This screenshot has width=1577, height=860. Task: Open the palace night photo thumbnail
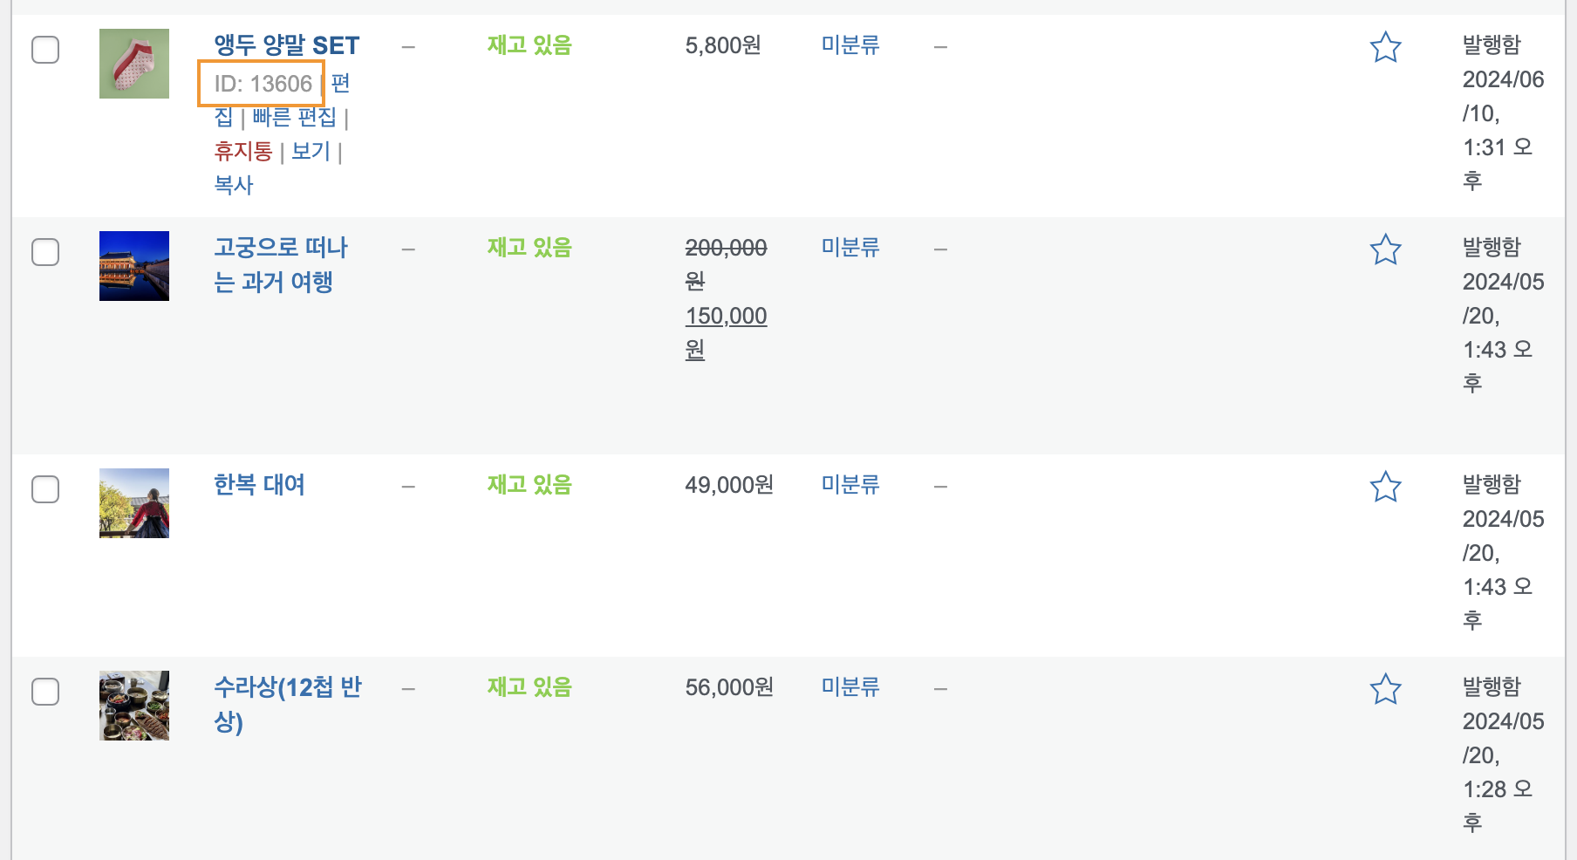point(134,266)
